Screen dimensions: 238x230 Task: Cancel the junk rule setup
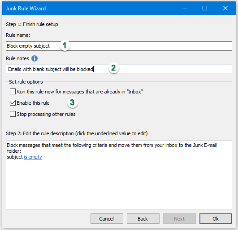[x=107, y=219]
